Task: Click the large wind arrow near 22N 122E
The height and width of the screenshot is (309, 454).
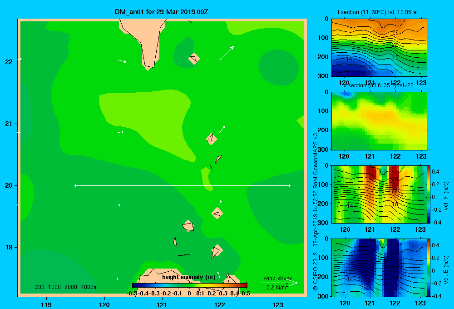Action: click(227, 53)
